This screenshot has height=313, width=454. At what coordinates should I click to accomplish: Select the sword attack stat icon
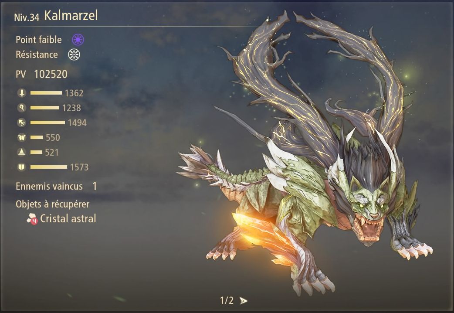pos(22,93)
